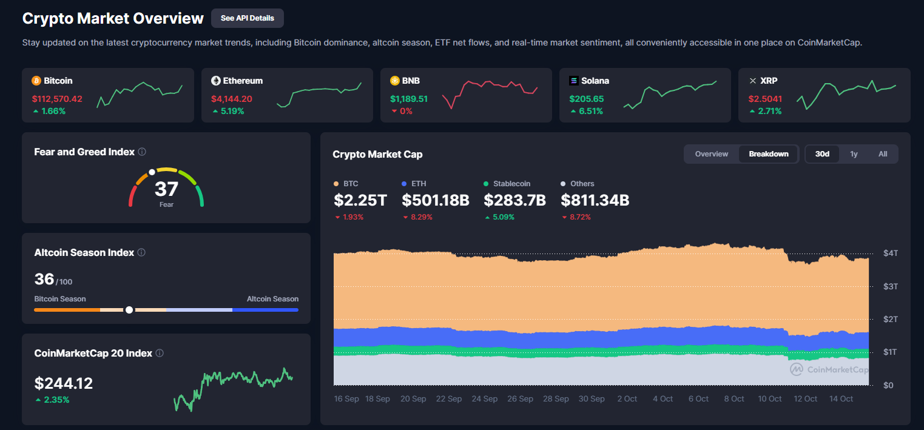The width and height of the screenshot is (924, 430).
Task: Click the Solana logo icon
Action: coord(573,81)
